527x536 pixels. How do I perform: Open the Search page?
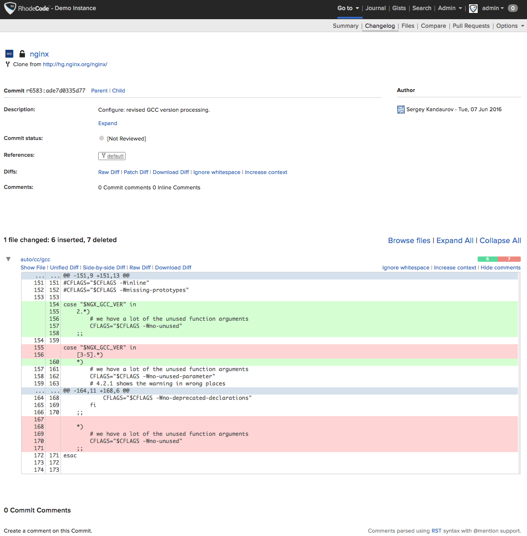422,8
